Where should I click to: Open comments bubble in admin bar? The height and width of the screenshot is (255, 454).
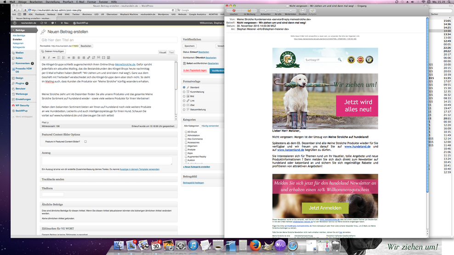53,23
